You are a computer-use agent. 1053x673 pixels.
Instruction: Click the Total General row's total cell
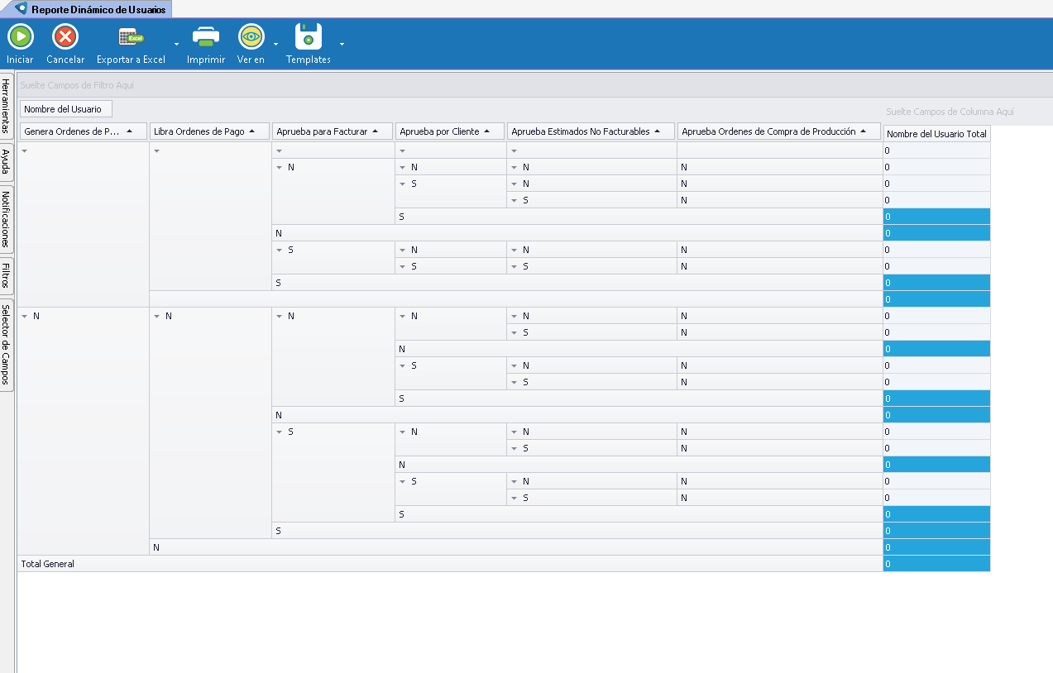click(936, 564)
